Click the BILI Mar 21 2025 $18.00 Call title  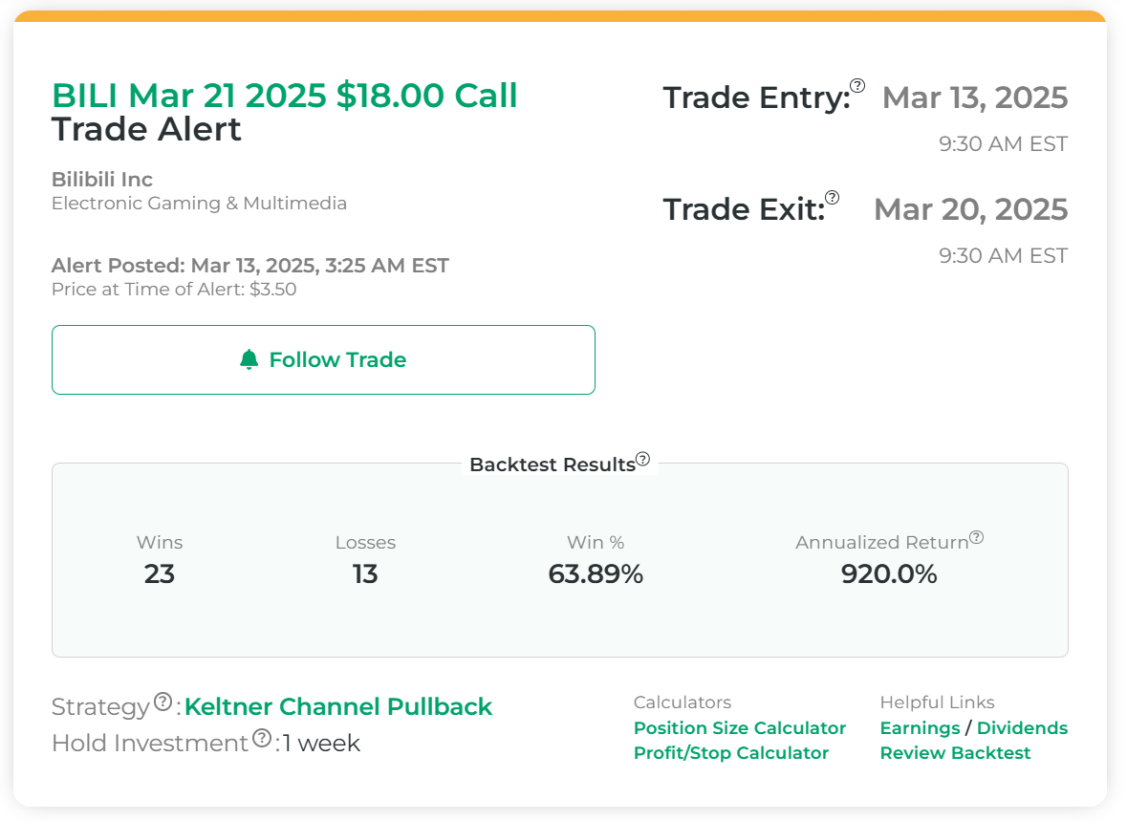point(284,96)
